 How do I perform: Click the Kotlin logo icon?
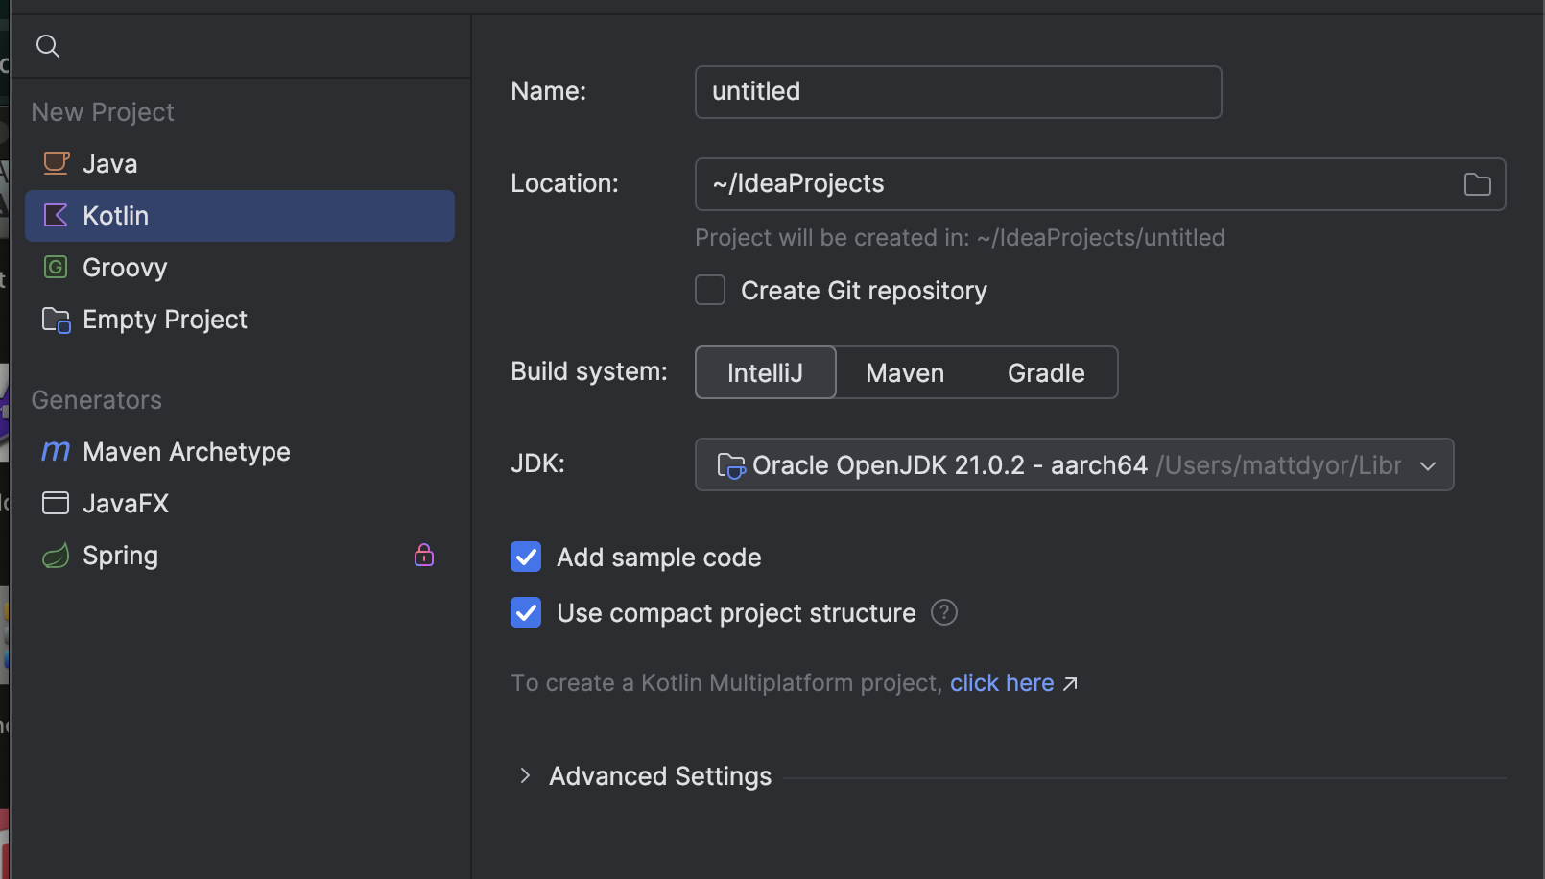[57, 215]
